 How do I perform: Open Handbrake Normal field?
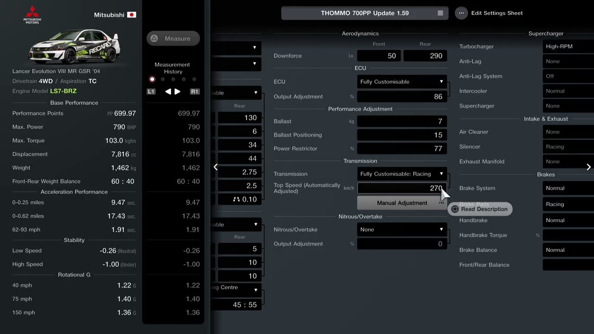(568, 220)
